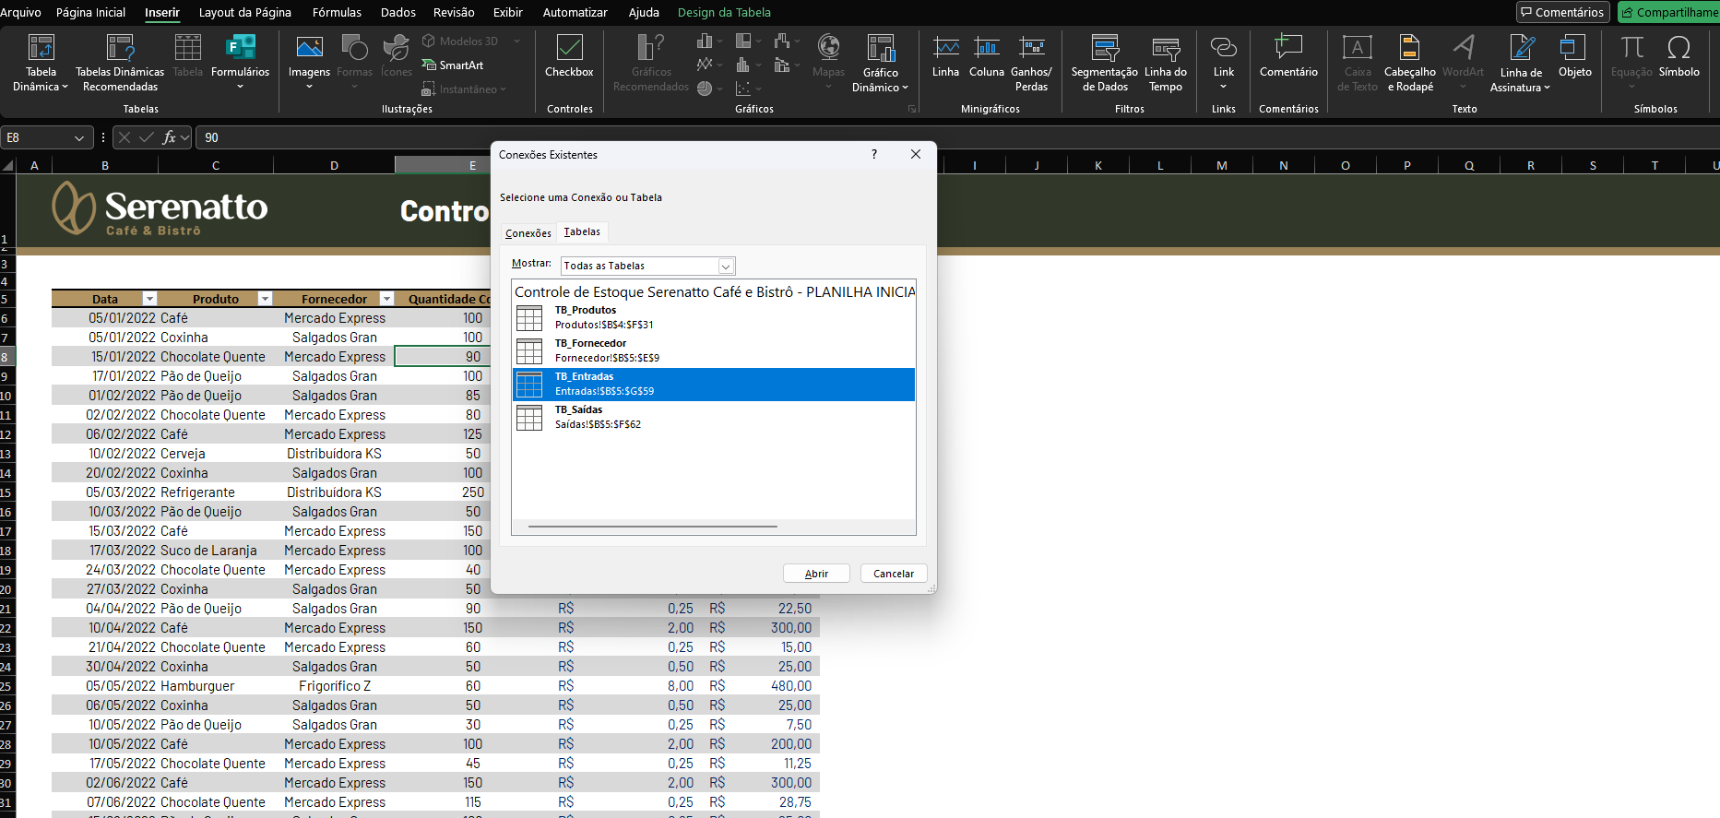Click the Compartilhar button
This screenshot has width=1720, height=818.
(x=1668, y=12)
